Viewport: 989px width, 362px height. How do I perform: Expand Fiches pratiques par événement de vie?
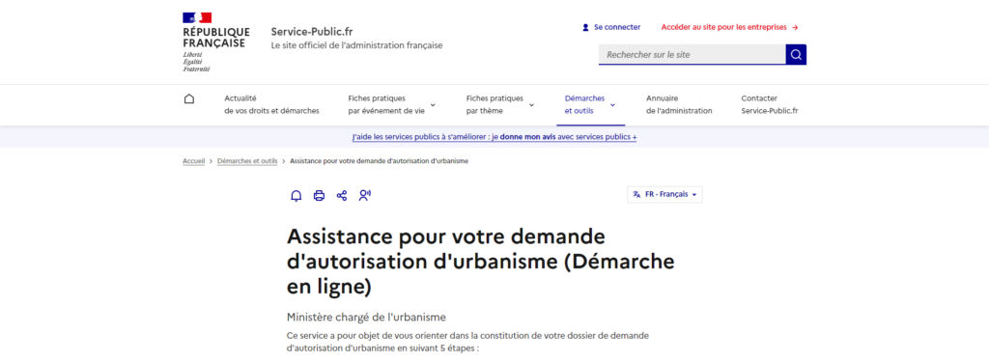[392, 104]
